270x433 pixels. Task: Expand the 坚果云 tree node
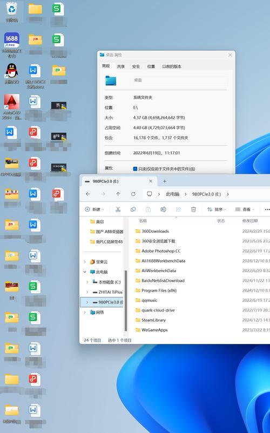click(x=85, y=262)
